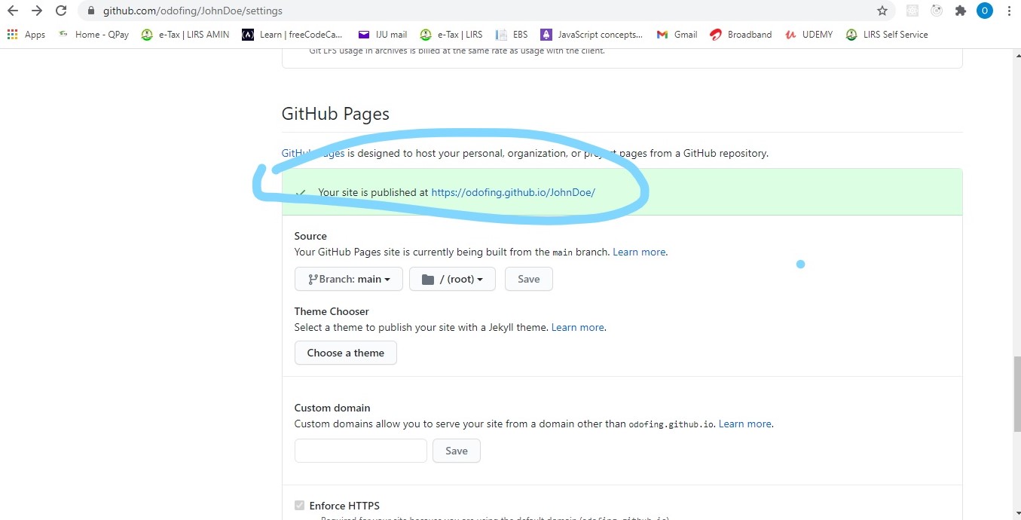Go forward with the browser forward arrow
Screen dimensions: 1021x520
[x=37, y=11]
